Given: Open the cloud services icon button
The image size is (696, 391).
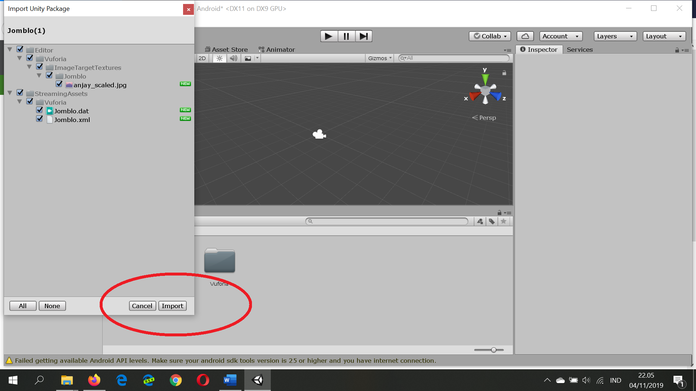Looking at the screenshot, I should click(x=525, y=36).
